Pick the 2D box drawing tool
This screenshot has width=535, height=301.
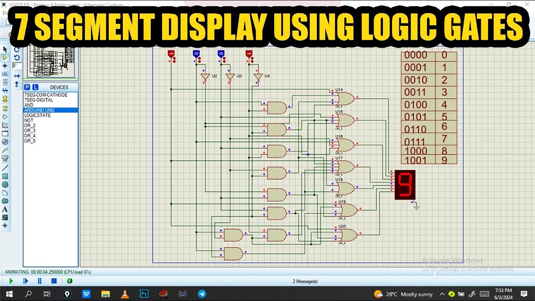pyautogui.click(x=5, y=176)
